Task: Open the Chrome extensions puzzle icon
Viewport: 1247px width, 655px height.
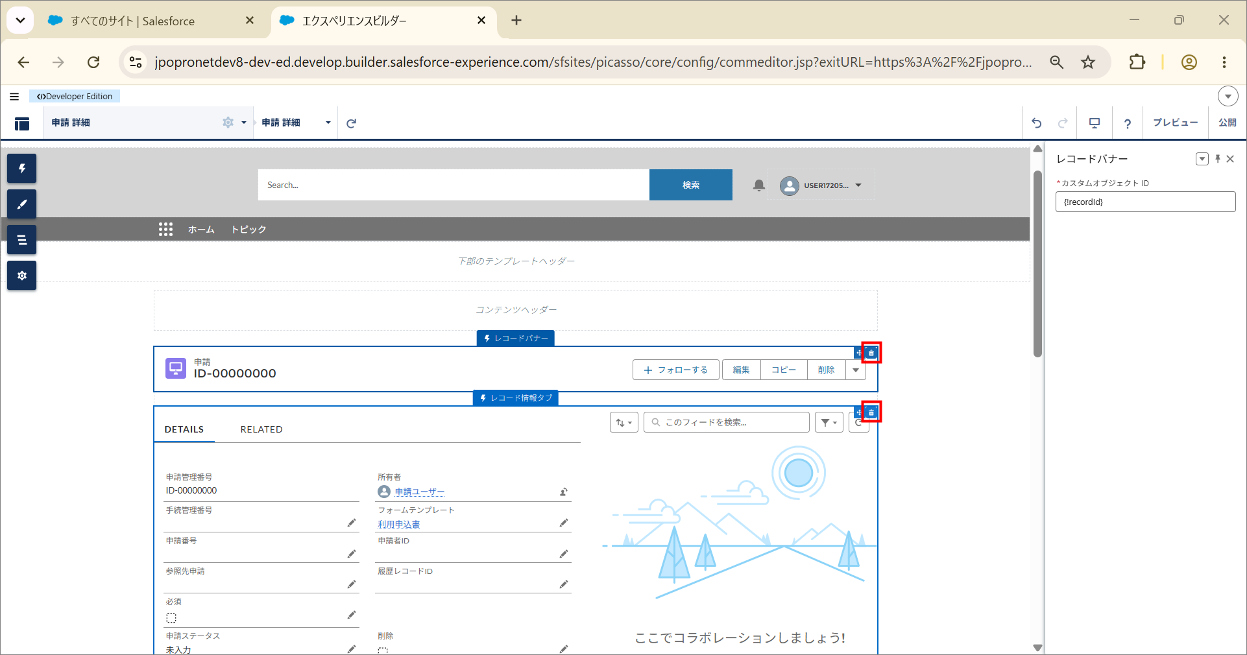Action: coord(1137,62)
